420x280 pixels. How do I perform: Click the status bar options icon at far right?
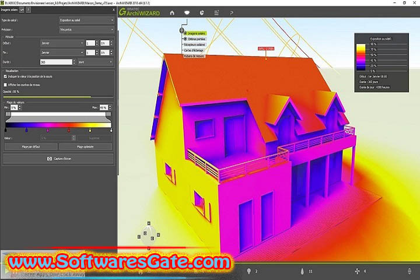coord(409,271)
